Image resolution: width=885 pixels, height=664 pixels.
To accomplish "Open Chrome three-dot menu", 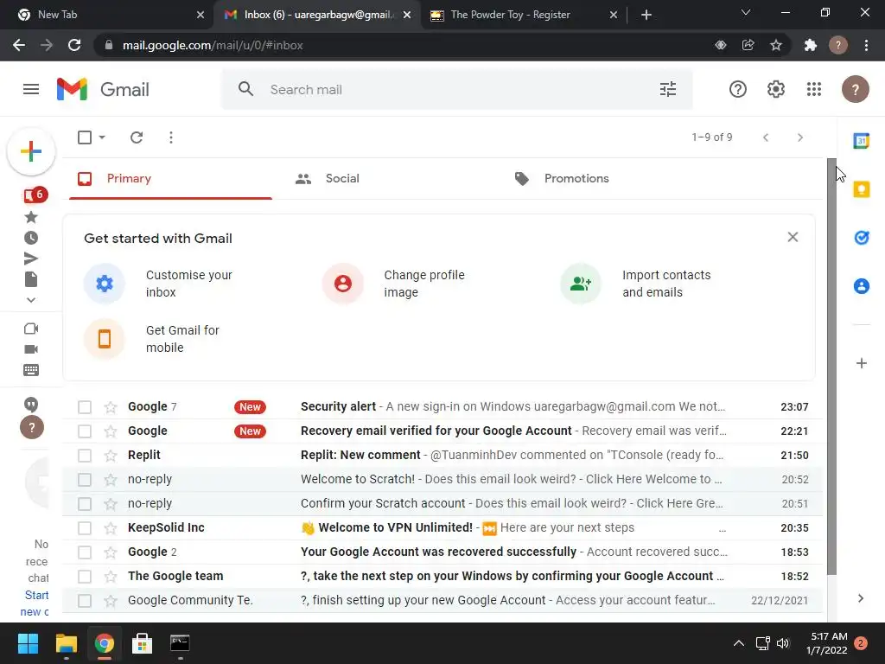I will point(866,45).
